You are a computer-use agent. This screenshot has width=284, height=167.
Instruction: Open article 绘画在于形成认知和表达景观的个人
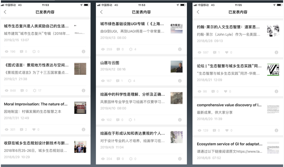click(x=132, y=133)
